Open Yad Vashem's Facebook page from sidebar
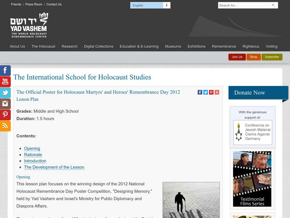Screen dimensions: 290x218 (x=4, y=70)
